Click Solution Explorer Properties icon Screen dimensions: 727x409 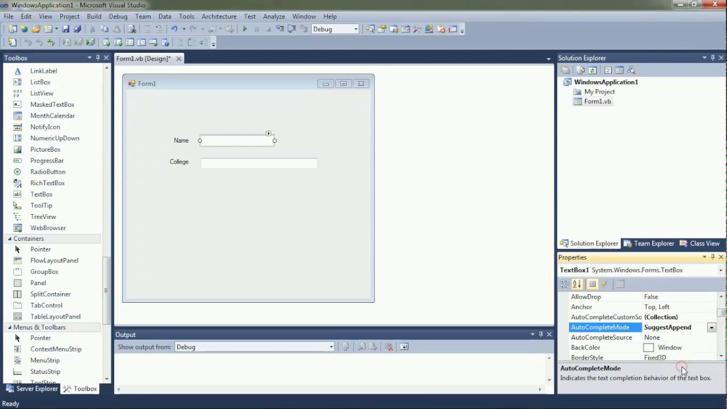click(565, 70)
